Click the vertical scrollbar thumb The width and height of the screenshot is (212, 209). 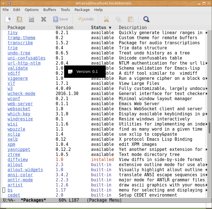[209, 127]
